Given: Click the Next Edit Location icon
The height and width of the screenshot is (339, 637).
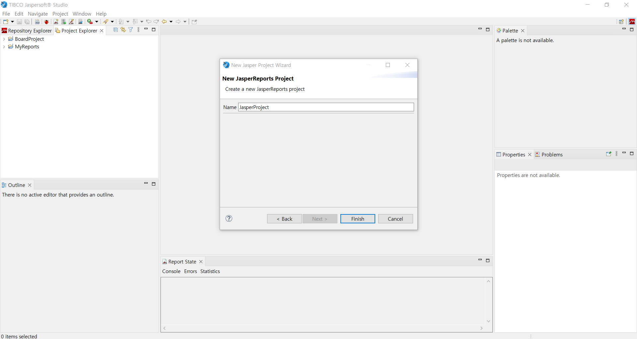Looking at the screenshot, I should coord(156,22).
